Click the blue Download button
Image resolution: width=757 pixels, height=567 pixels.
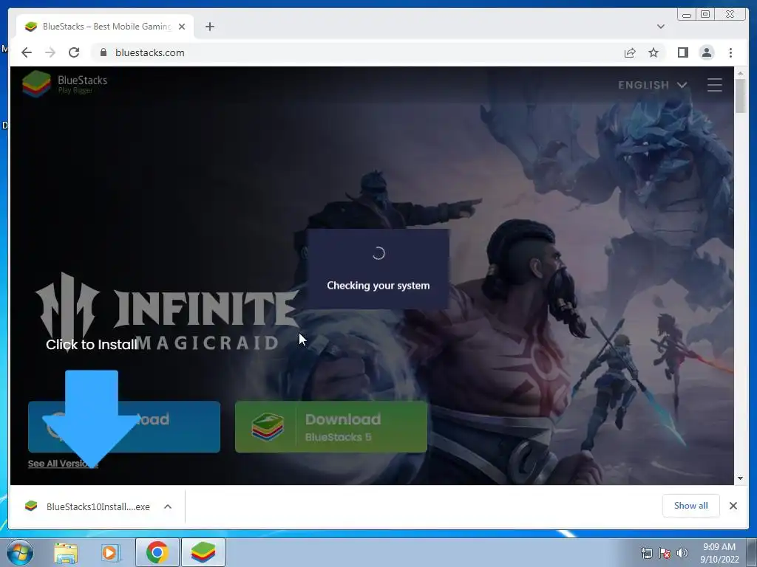click(124, 427)
